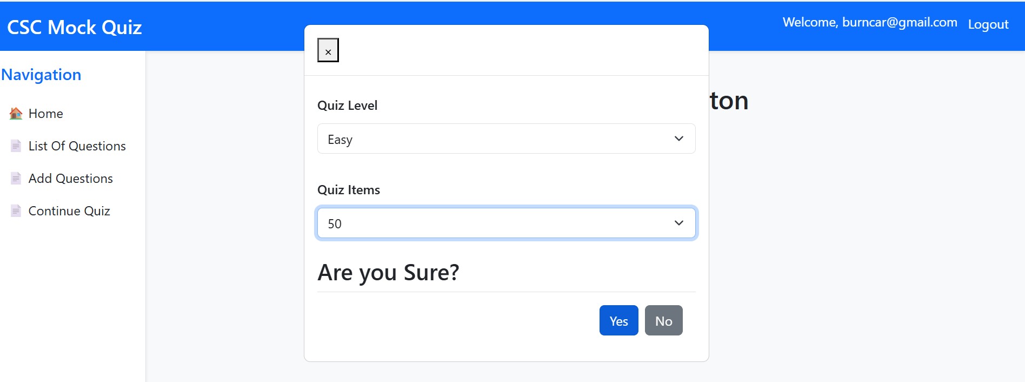The width and height of the screenshot is (1025, 382).
Task: Click the document icon beside List Of Questions
Action: click(16, 146)
